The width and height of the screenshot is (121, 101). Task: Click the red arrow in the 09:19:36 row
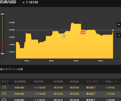(35, 94)
